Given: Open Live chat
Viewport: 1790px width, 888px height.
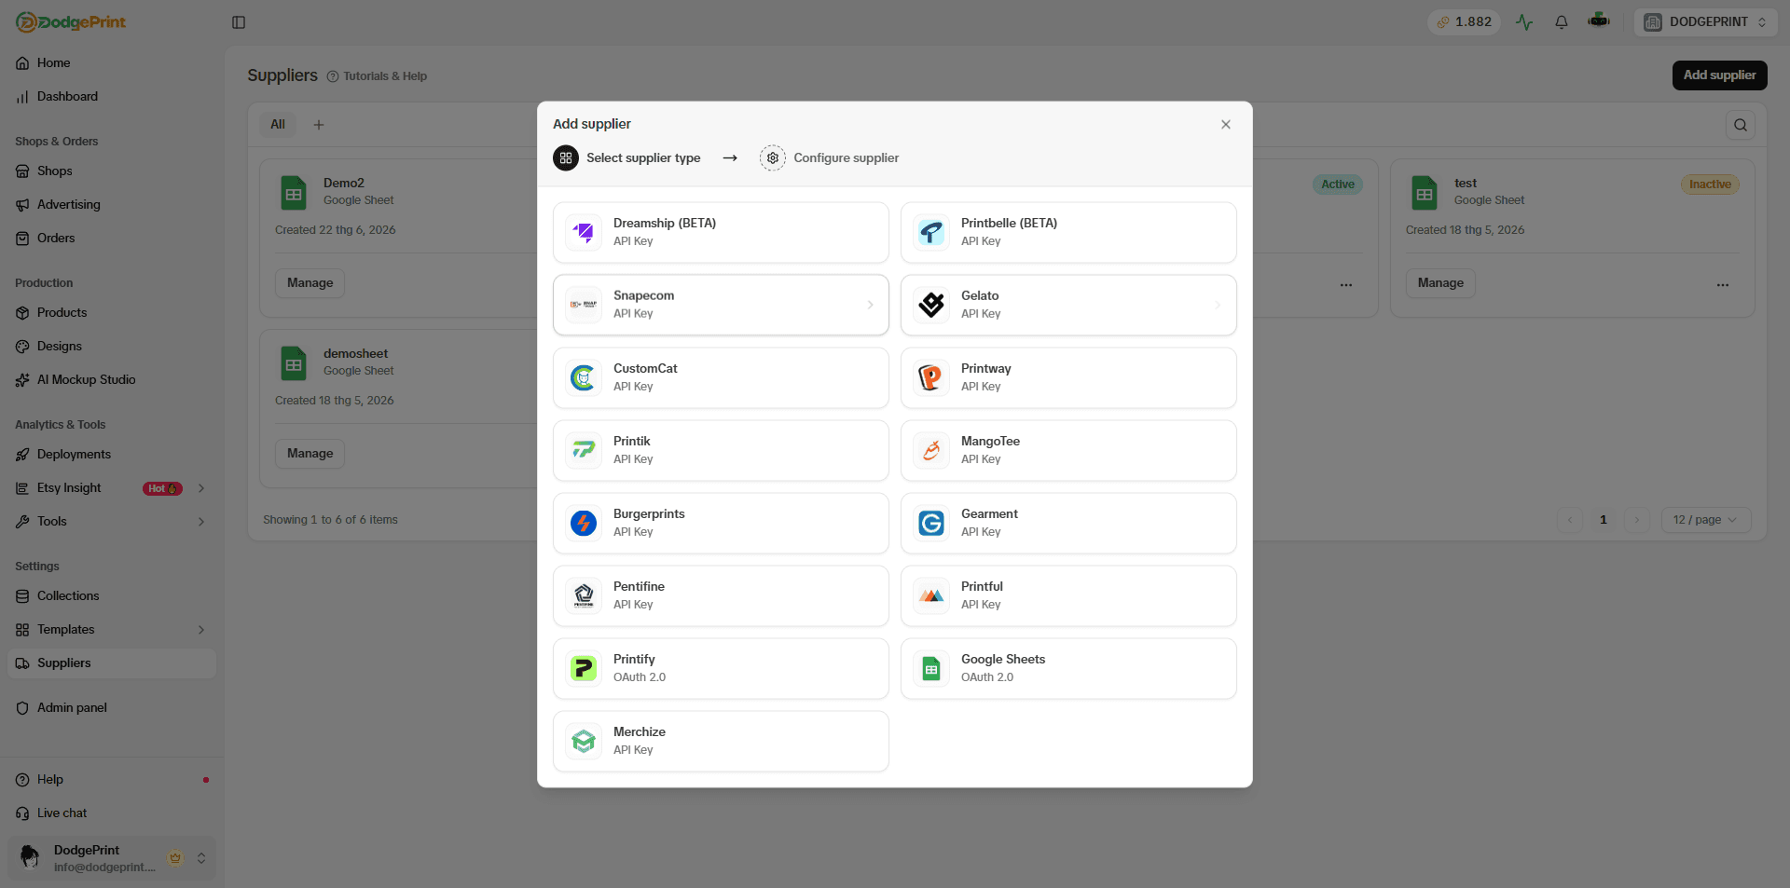Looking at the screenshot, I should [112, 813].
